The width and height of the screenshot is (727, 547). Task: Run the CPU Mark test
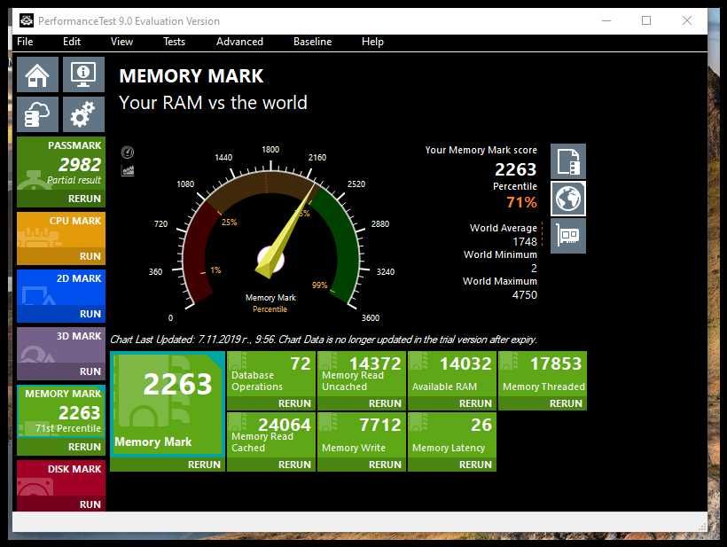point(90,256)
